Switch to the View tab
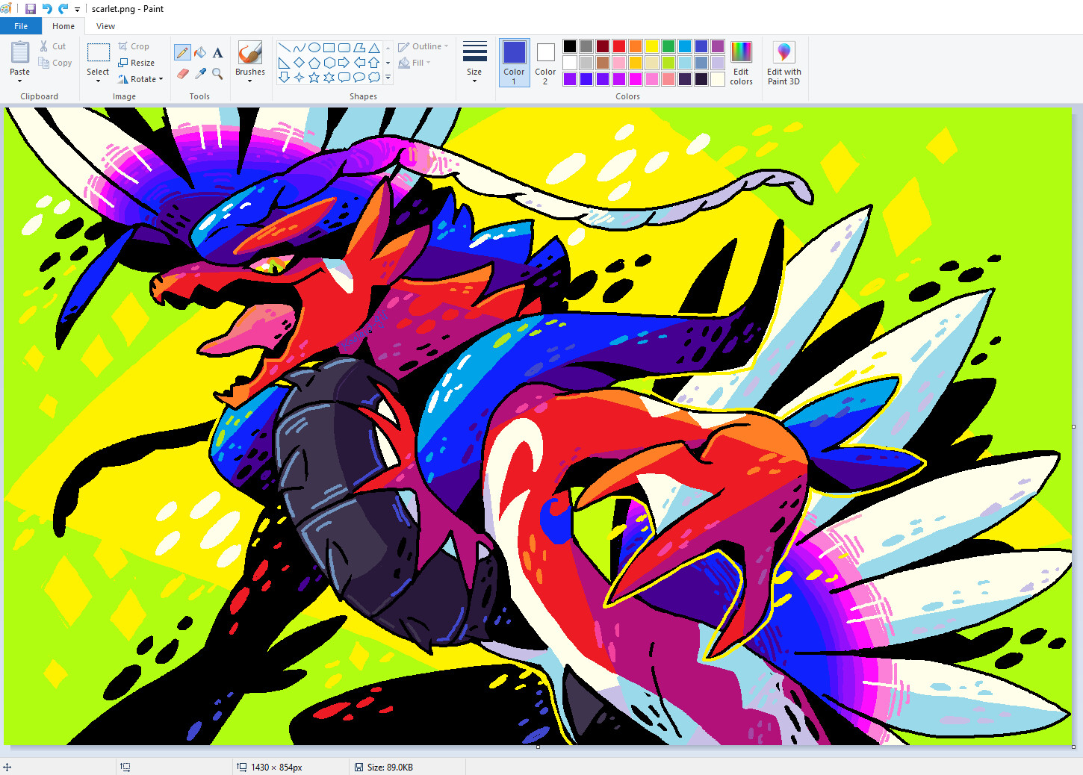The width and height of the screenshot is (1083, 775). pyautogui.click(x=105, y=25)
